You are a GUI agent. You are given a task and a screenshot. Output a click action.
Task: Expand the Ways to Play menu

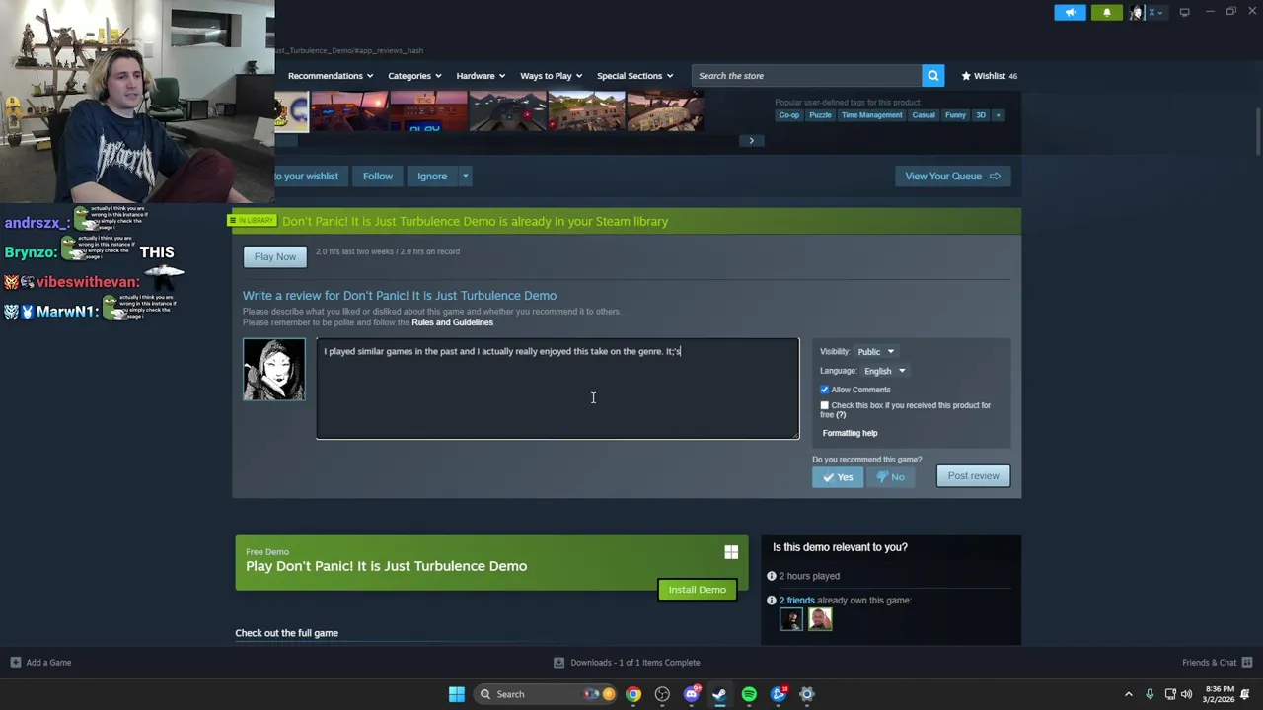pyautogui.click(x=551, y=76)
